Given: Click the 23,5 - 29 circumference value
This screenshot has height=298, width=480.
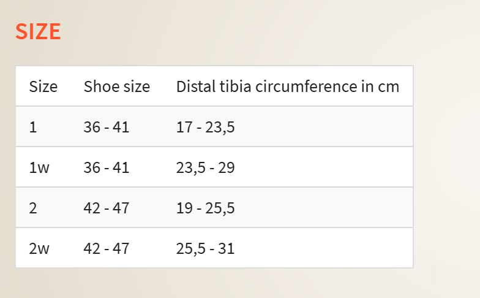Looking at the screenshot, I should click(206, 167).
